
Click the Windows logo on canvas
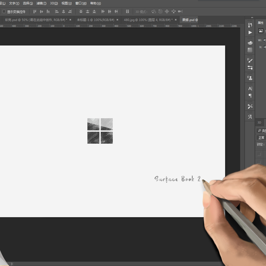click(x=100, y=131)
